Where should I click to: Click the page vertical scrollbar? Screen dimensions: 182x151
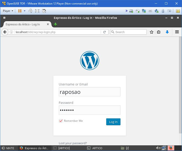pos(180,85)
